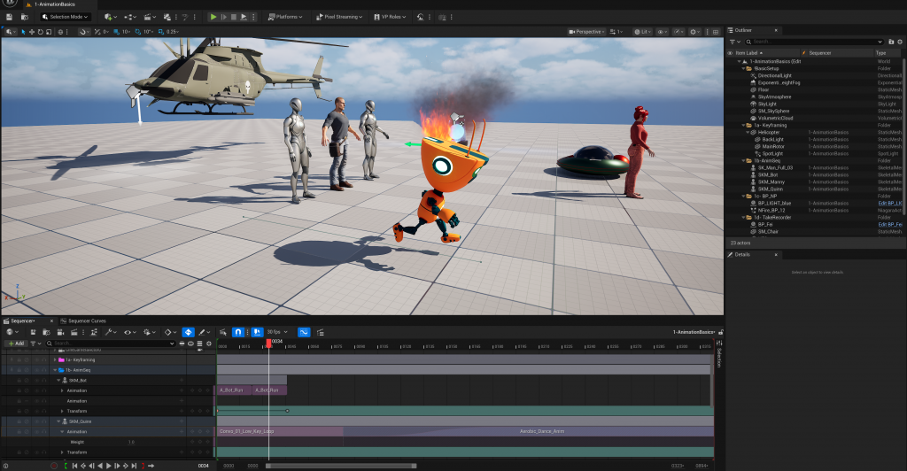Viewport: 907px width, 471px height.
Task: Click the Sequencer play forward button
Action: click(108, 466)
